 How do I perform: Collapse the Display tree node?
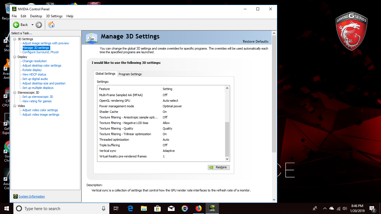click(15, 57)
